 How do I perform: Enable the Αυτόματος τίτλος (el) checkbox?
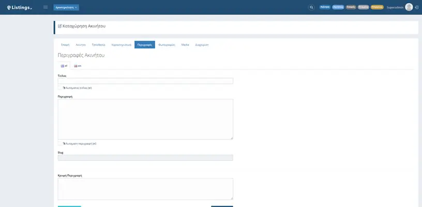60,88
